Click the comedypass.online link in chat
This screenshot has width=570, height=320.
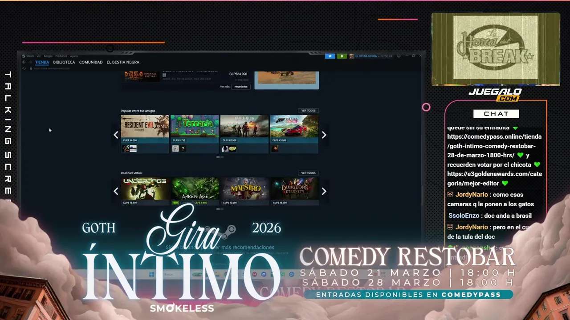[494, 146]
